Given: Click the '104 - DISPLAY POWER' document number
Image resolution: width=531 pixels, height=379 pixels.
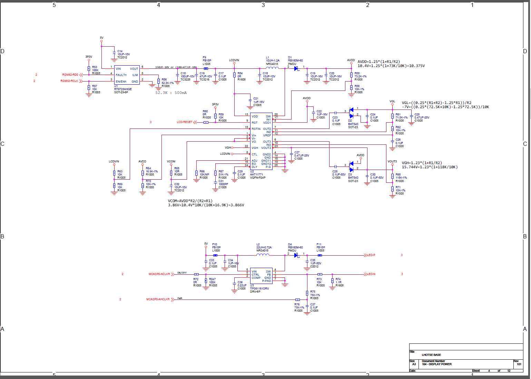Looking at the screenshot, I should pos(436,364).
